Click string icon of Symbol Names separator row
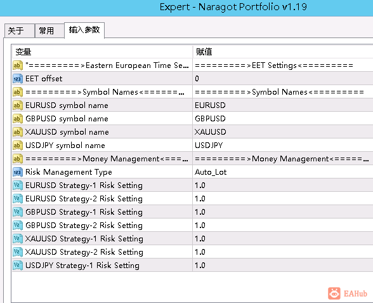 coord(18,92)
